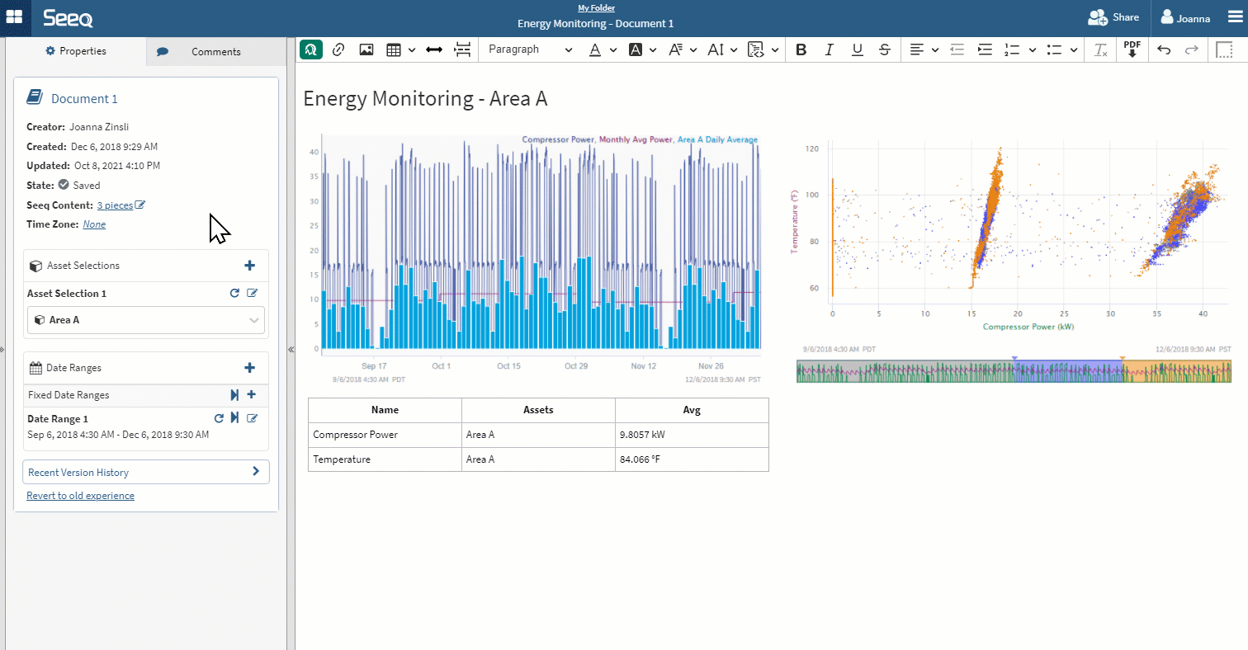Export the document as PDF
The width and height of the screenshot is (1248, 650).
click(1132, 49)
